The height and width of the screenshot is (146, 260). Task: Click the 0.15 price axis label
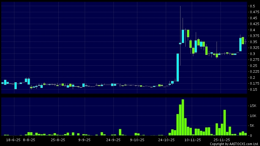point(253,89)
